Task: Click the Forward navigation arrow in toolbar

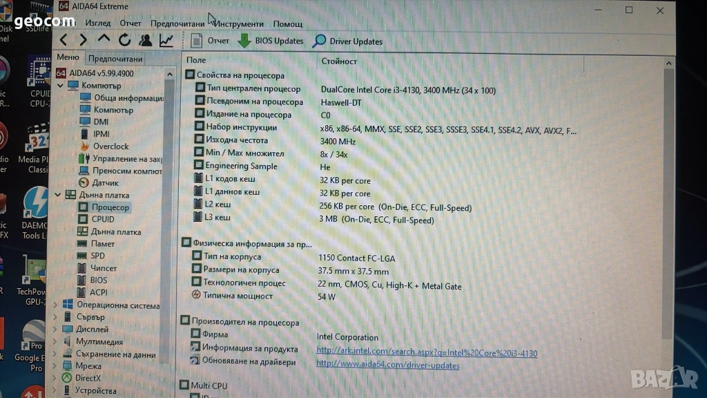Action: (83, 40)
